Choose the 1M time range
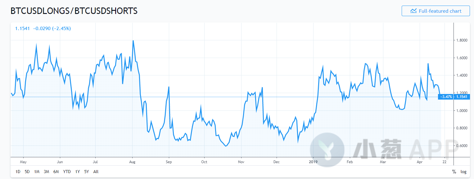 pyautogui.click(x=37, y=172)
